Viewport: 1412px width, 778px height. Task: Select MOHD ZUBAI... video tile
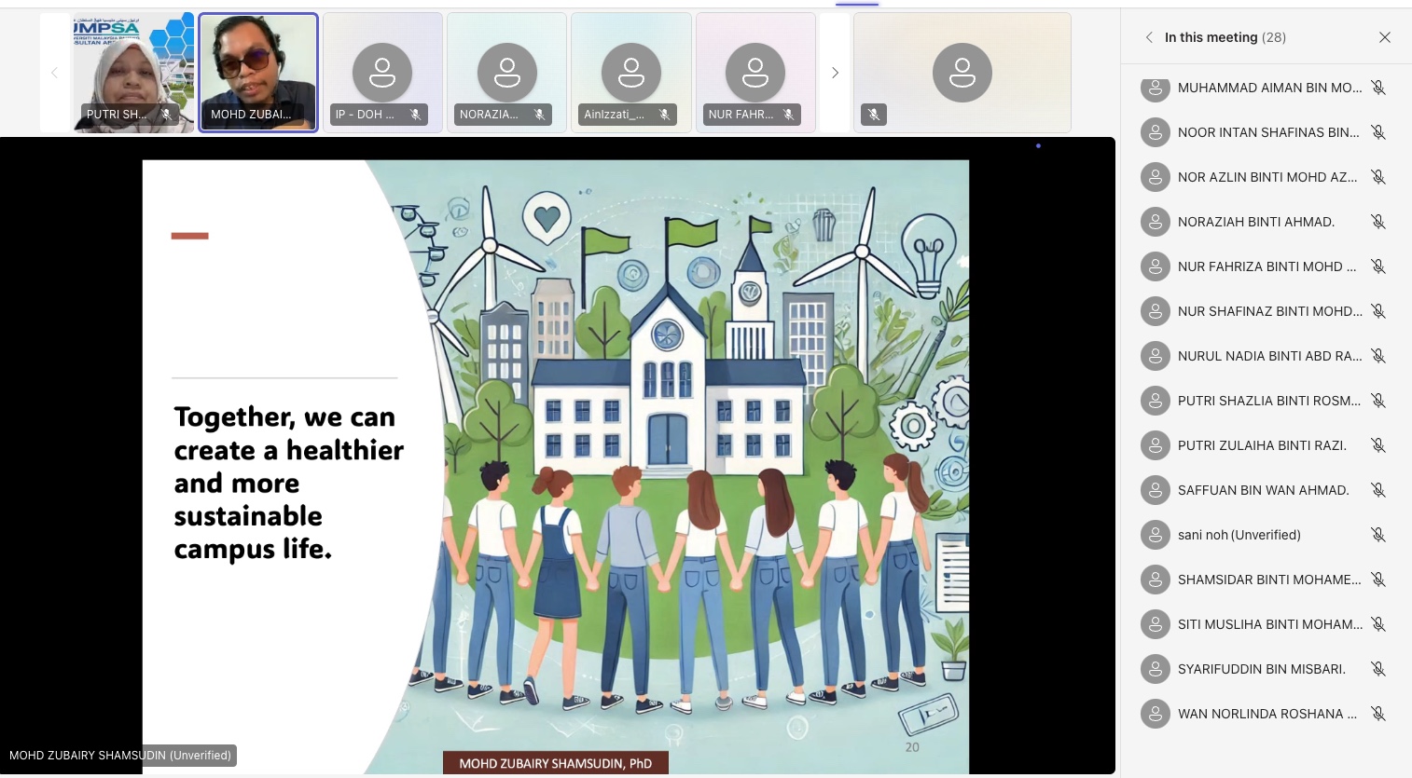pos(258,73)
